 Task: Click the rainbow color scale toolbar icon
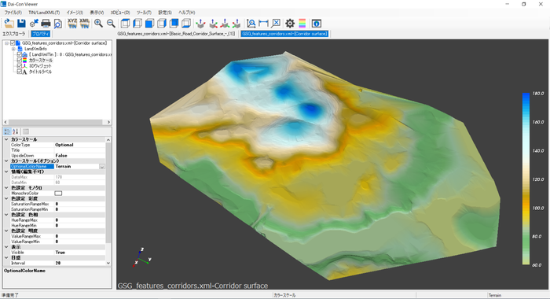click(x=302, y=24)
